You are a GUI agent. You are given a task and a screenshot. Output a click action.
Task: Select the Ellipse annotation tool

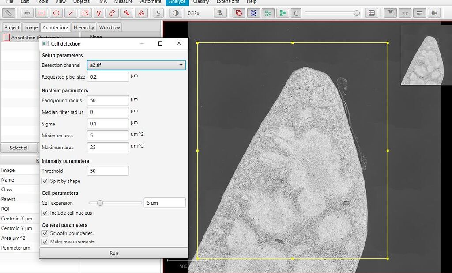tap(56, 13)
